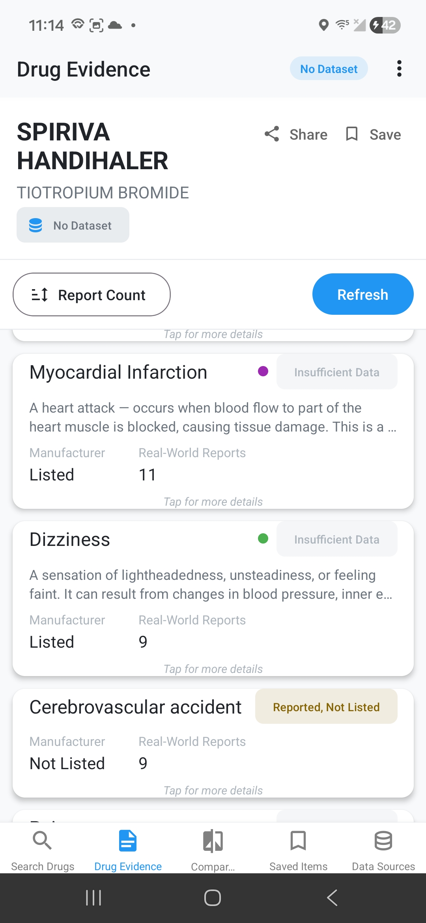
Task: Tap the blue database icon in the No Dataset chip
Action: click(x=35, y=225)
